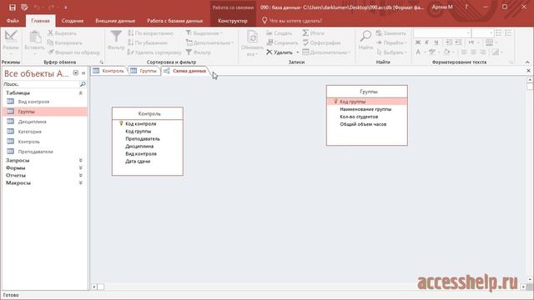Click Создать in the Записи group
The width and height of the screenshot is (534, 300).
pyautogui.click(x=279, y=33)
